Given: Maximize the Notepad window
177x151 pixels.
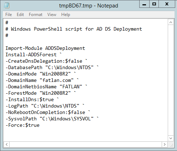Looking at the screenshot, I should pos(154,4).
